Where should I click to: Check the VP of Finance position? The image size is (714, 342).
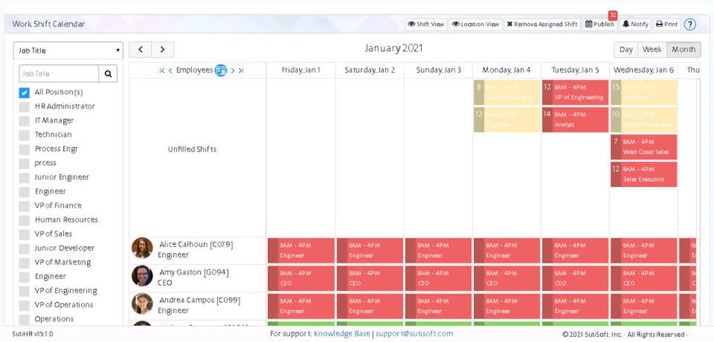24,205
